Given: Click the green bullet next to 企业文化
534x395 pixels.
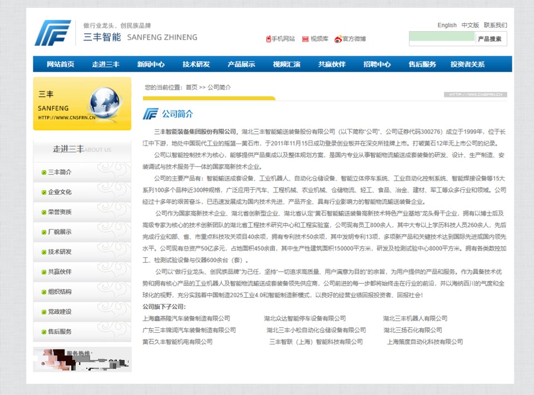Looking at the screenshot, I should 43,192.
